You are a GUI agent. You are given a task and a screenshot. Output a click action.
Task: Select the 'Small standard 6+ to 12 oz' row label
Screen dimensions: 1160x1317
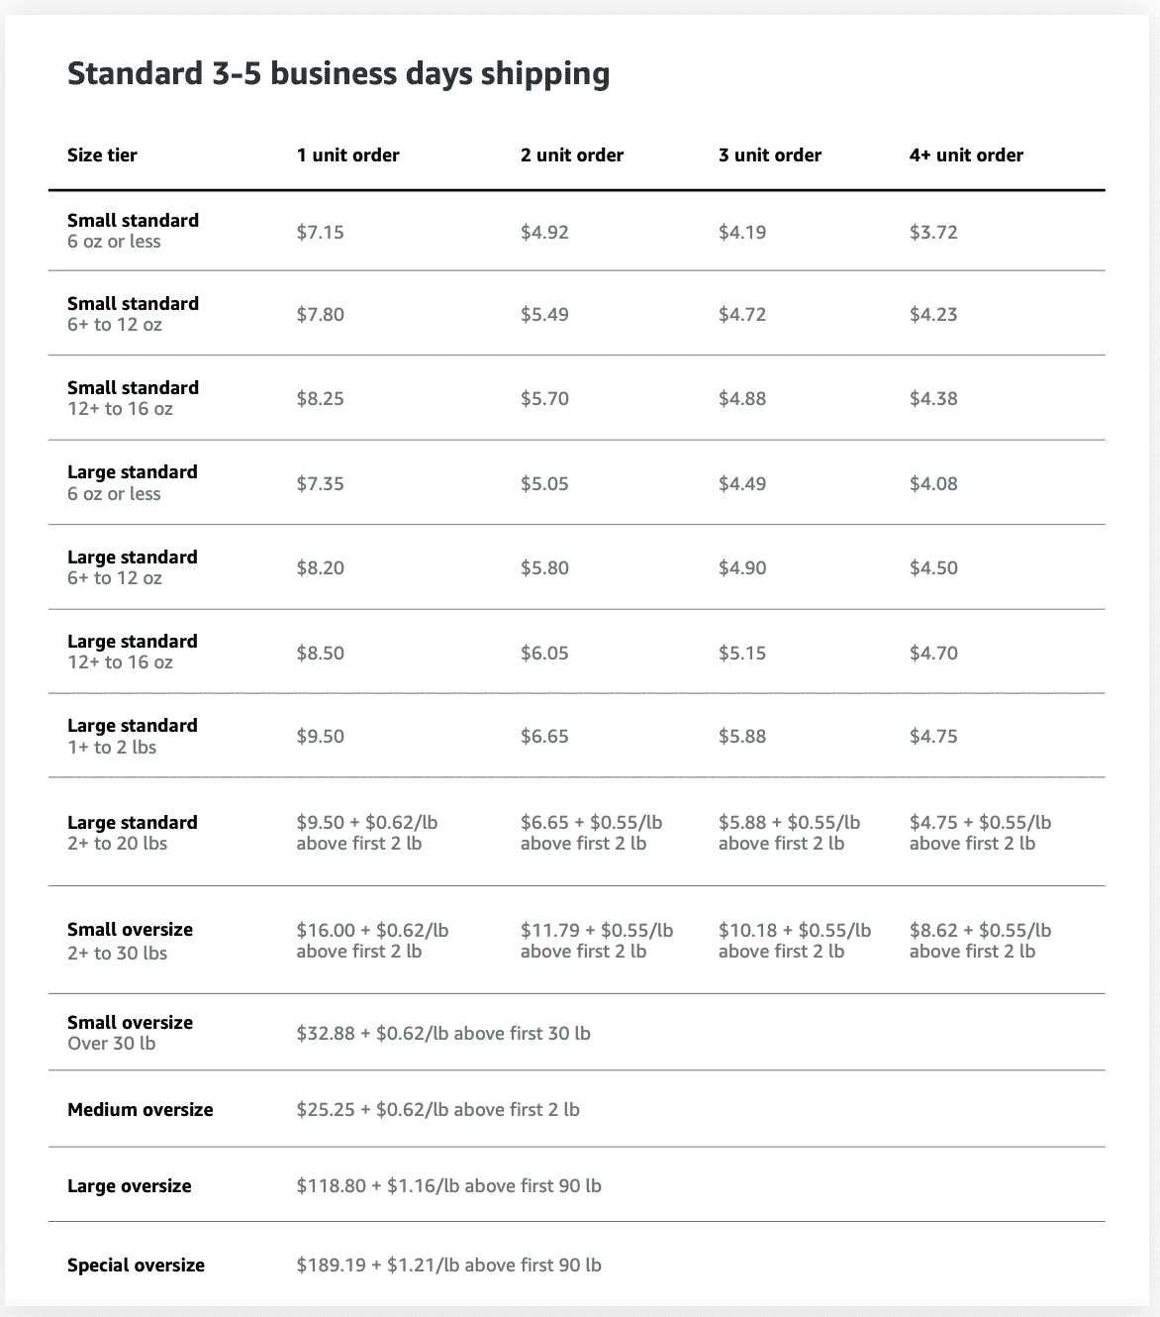tap(133, 314)
